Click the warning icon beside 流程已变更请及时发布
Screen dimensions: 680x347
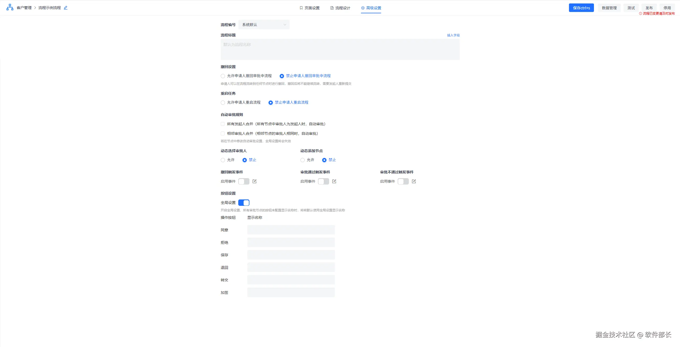point(640,14)
